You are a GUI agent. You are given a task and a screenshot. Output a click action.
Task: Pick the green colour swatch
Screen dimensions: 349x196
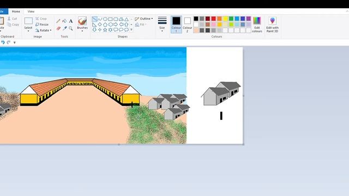[x=231, y=19]
